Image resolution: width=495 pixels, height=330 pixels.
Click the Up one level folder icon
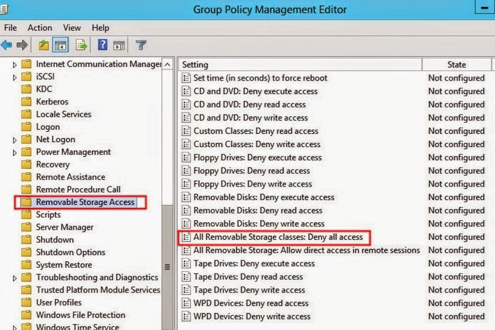point(44,45)
